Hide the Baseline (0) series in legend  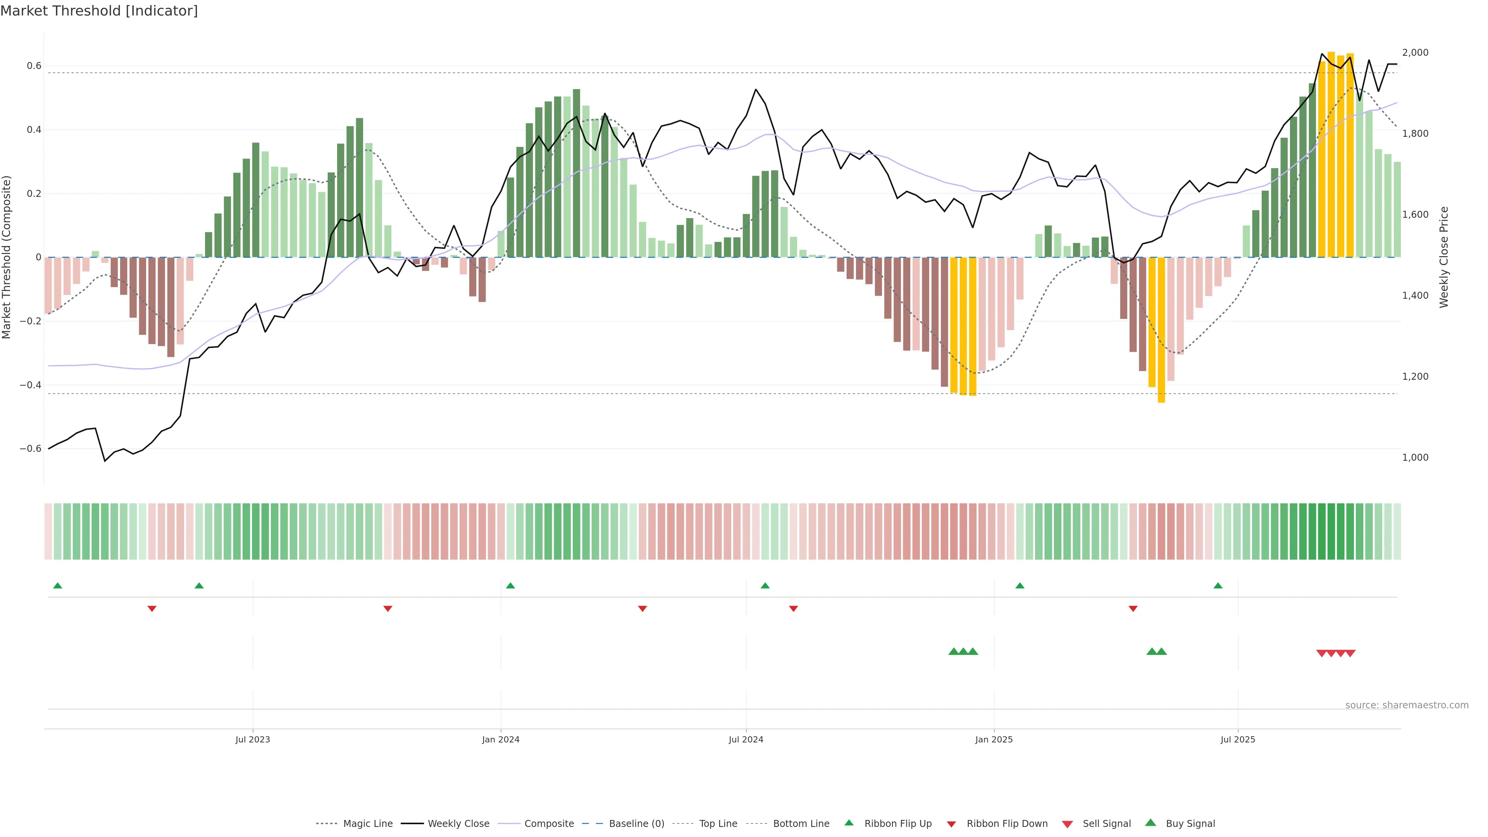(x=636, y=824)
